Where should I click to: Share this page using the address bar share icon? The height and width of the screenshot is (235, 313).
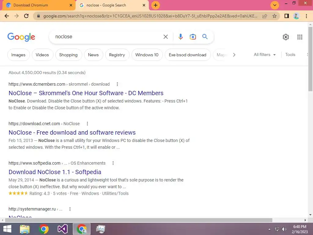(x=265, y=16)
